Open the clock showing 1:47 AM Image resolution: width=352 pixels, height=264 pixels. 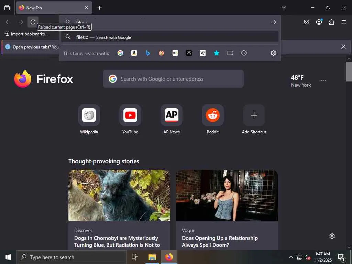point(322,257)
